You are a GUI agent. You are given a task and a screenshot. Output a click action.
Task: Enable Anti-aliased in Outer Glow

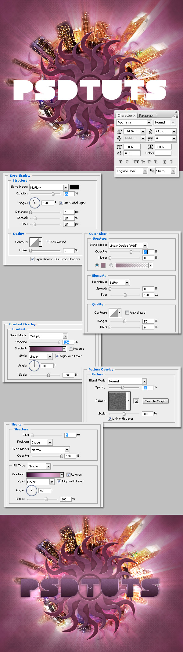click(127, 312)
